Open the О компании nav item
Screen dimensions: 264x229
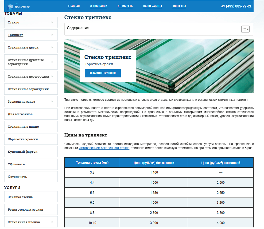(x=99, y=6)
